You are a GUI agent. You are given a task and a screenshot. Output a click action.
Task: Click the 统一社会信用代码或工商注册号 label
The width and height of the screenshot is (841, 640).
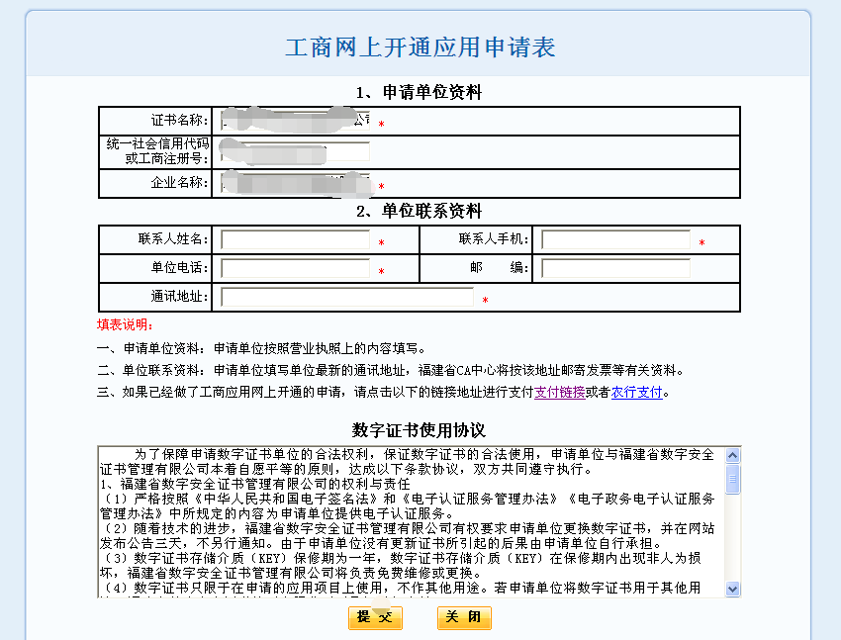click(x=157, y=151)
